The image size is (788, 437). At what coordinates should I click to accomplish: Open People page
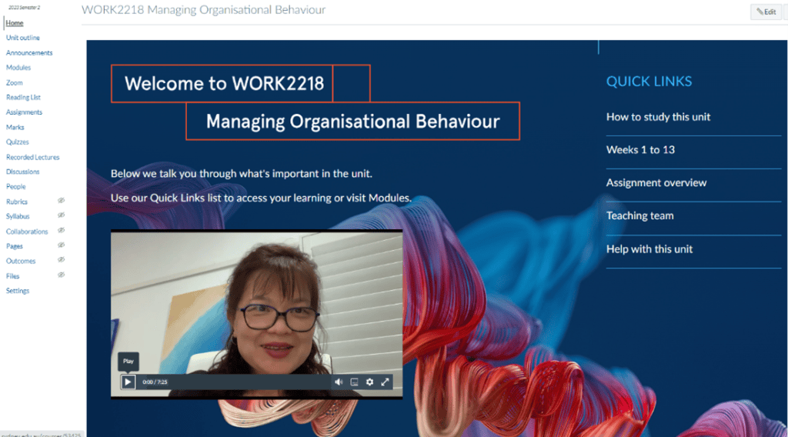tap(15, 186)
